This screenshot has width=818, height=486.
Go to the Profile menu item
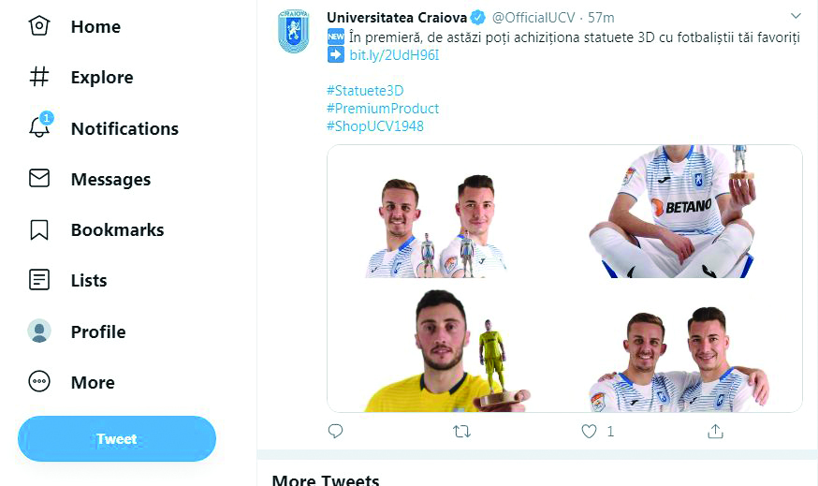pyautogui.click(x=97, y=331)
